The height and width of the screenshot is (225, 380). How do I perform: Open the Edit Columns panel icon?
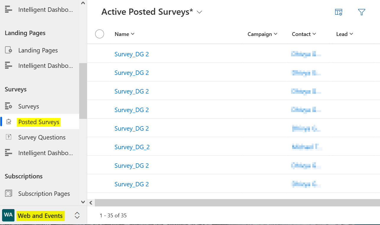point(338,12)
